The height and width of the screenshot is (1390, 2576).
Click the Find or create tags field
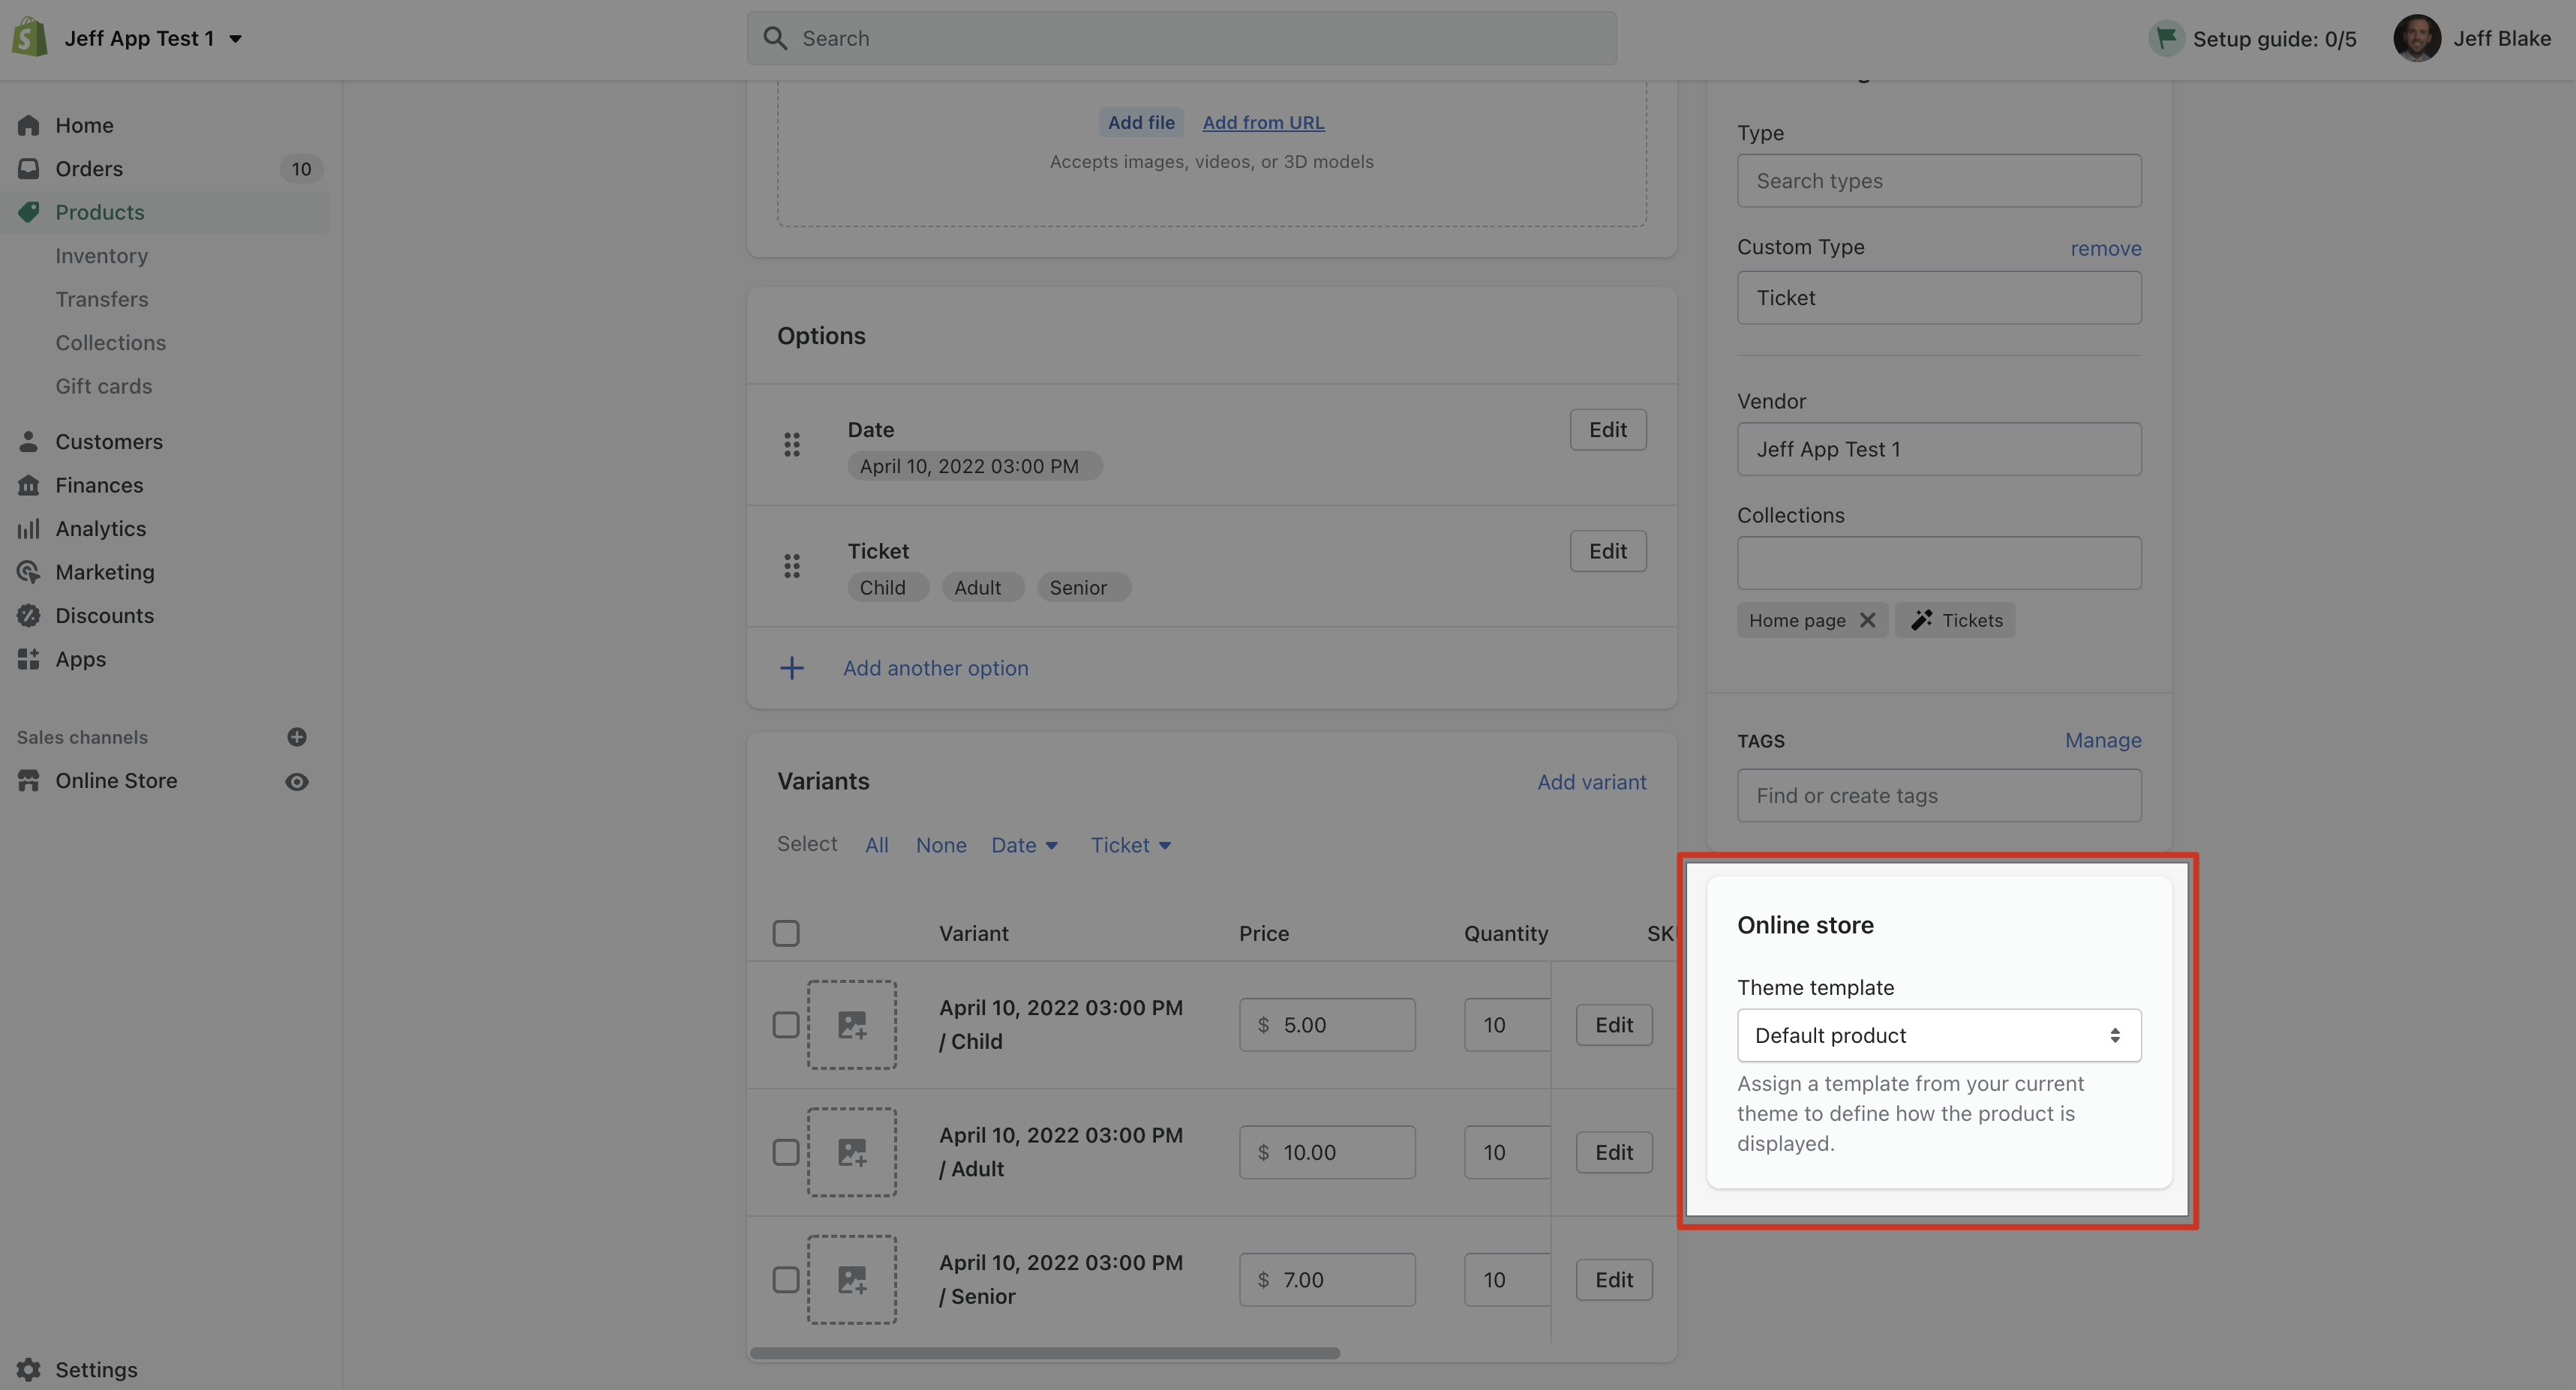click(x=1938, y=795)
